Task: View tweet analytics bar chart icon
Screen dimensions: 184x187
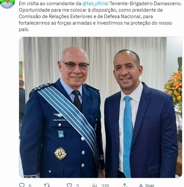Action: coord(94,185)
